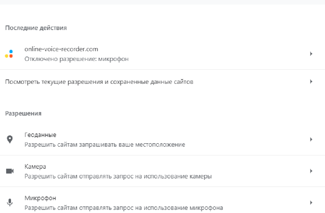This screenshot has width=325, height=213.
Task: Open Камера settings via its arrow
Action: coord(311,171)
